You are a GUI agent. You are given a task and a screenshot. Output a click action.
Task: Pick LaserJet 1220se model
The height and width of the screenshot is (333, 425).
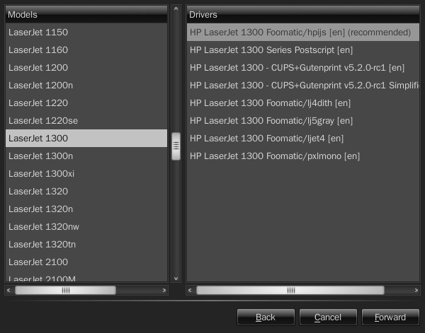[86, 121]
